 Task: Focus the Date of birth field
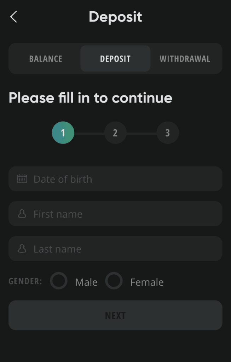pos(115,179)
